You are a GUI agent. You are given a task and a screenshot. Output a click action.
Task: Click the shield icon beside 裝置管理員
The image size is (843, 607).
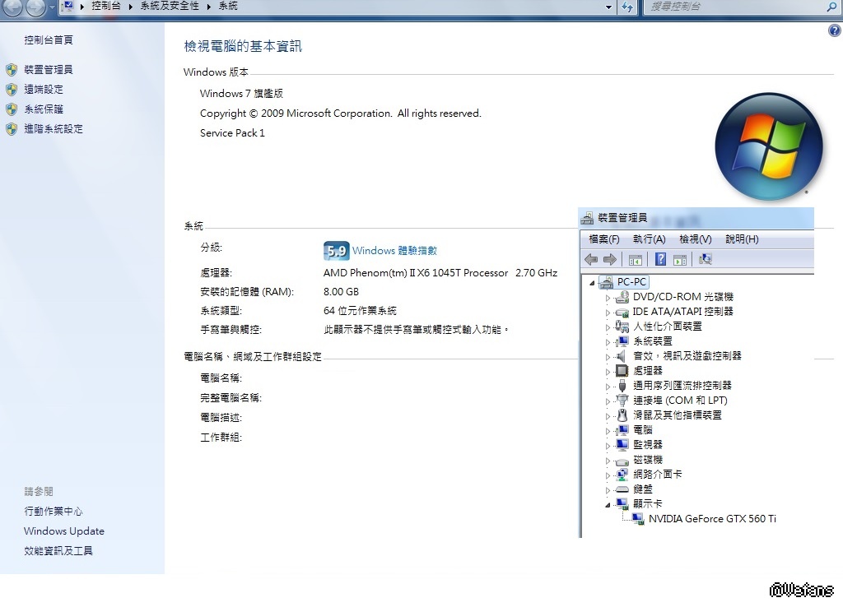pyautogui.click(x=12, y=70)
